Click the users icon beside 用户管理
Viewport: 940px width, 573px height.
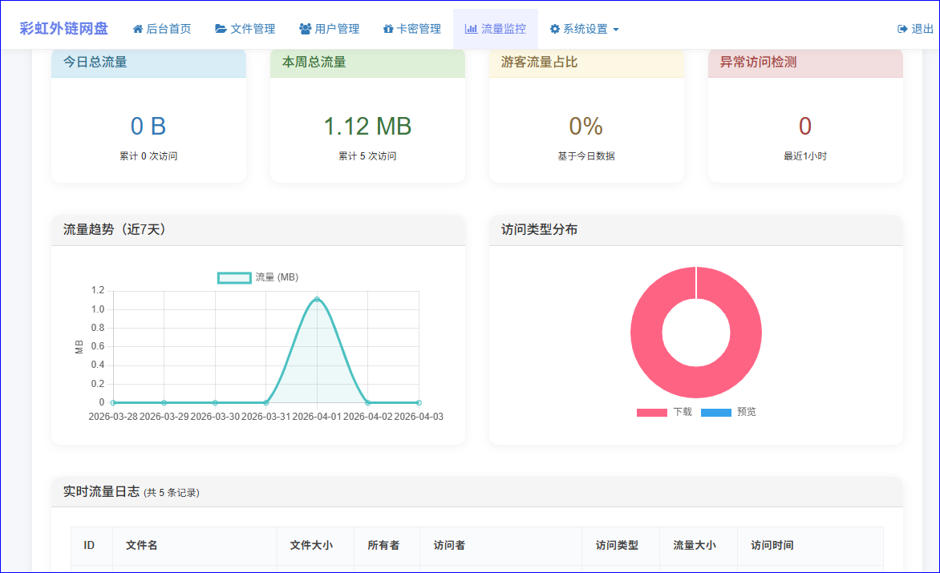point(305,29)
